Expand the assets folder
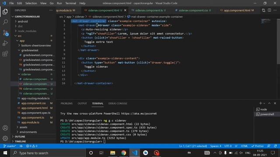Screen dimensions: 280x157 click(x=23, y=127)
